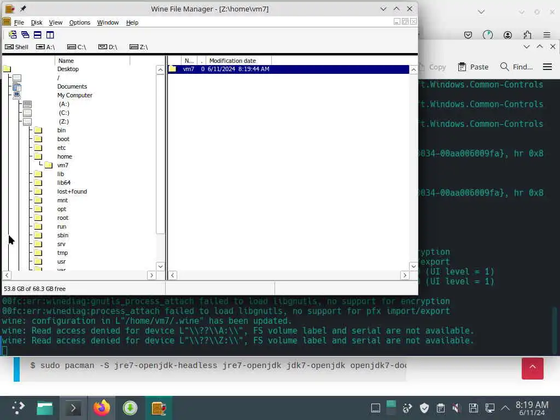Select the lib64 folder in the tree

click(38, 183)
